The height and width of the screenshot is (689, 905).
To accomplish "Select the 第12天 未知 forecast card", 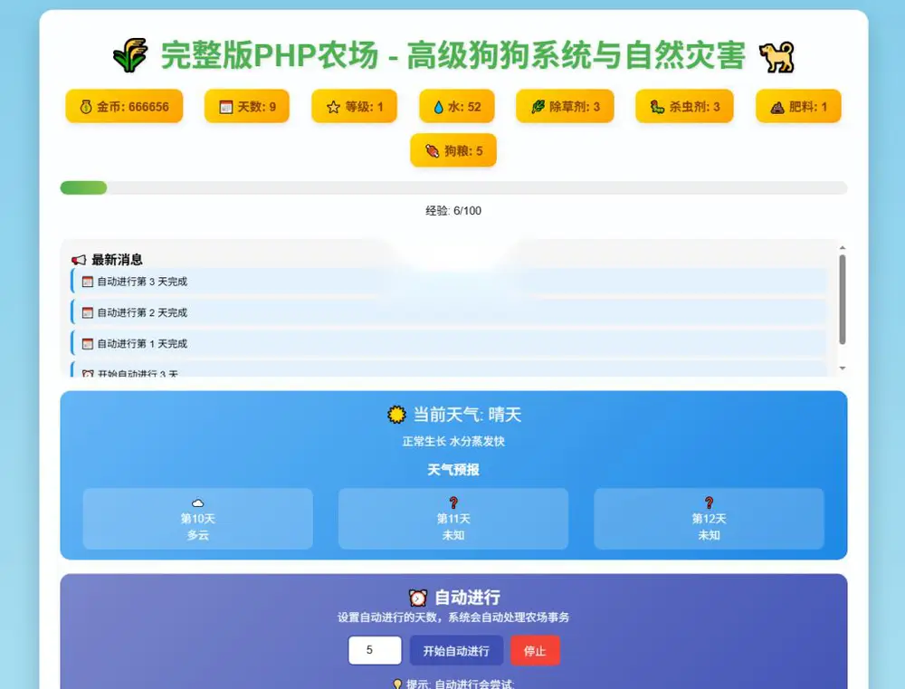I will (x=709, y=519).
